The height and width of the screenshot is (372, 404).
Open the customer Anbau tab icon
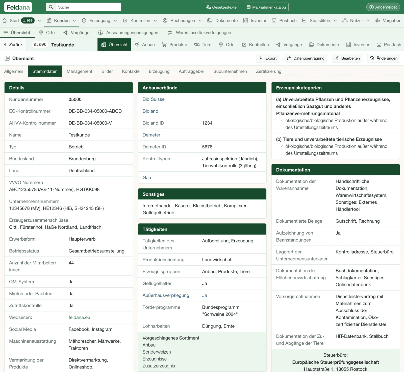pos(137,44)
